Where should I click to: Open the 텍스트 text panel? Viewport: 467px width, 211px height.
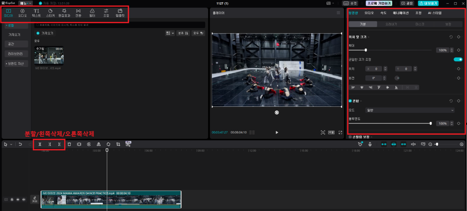36,13
